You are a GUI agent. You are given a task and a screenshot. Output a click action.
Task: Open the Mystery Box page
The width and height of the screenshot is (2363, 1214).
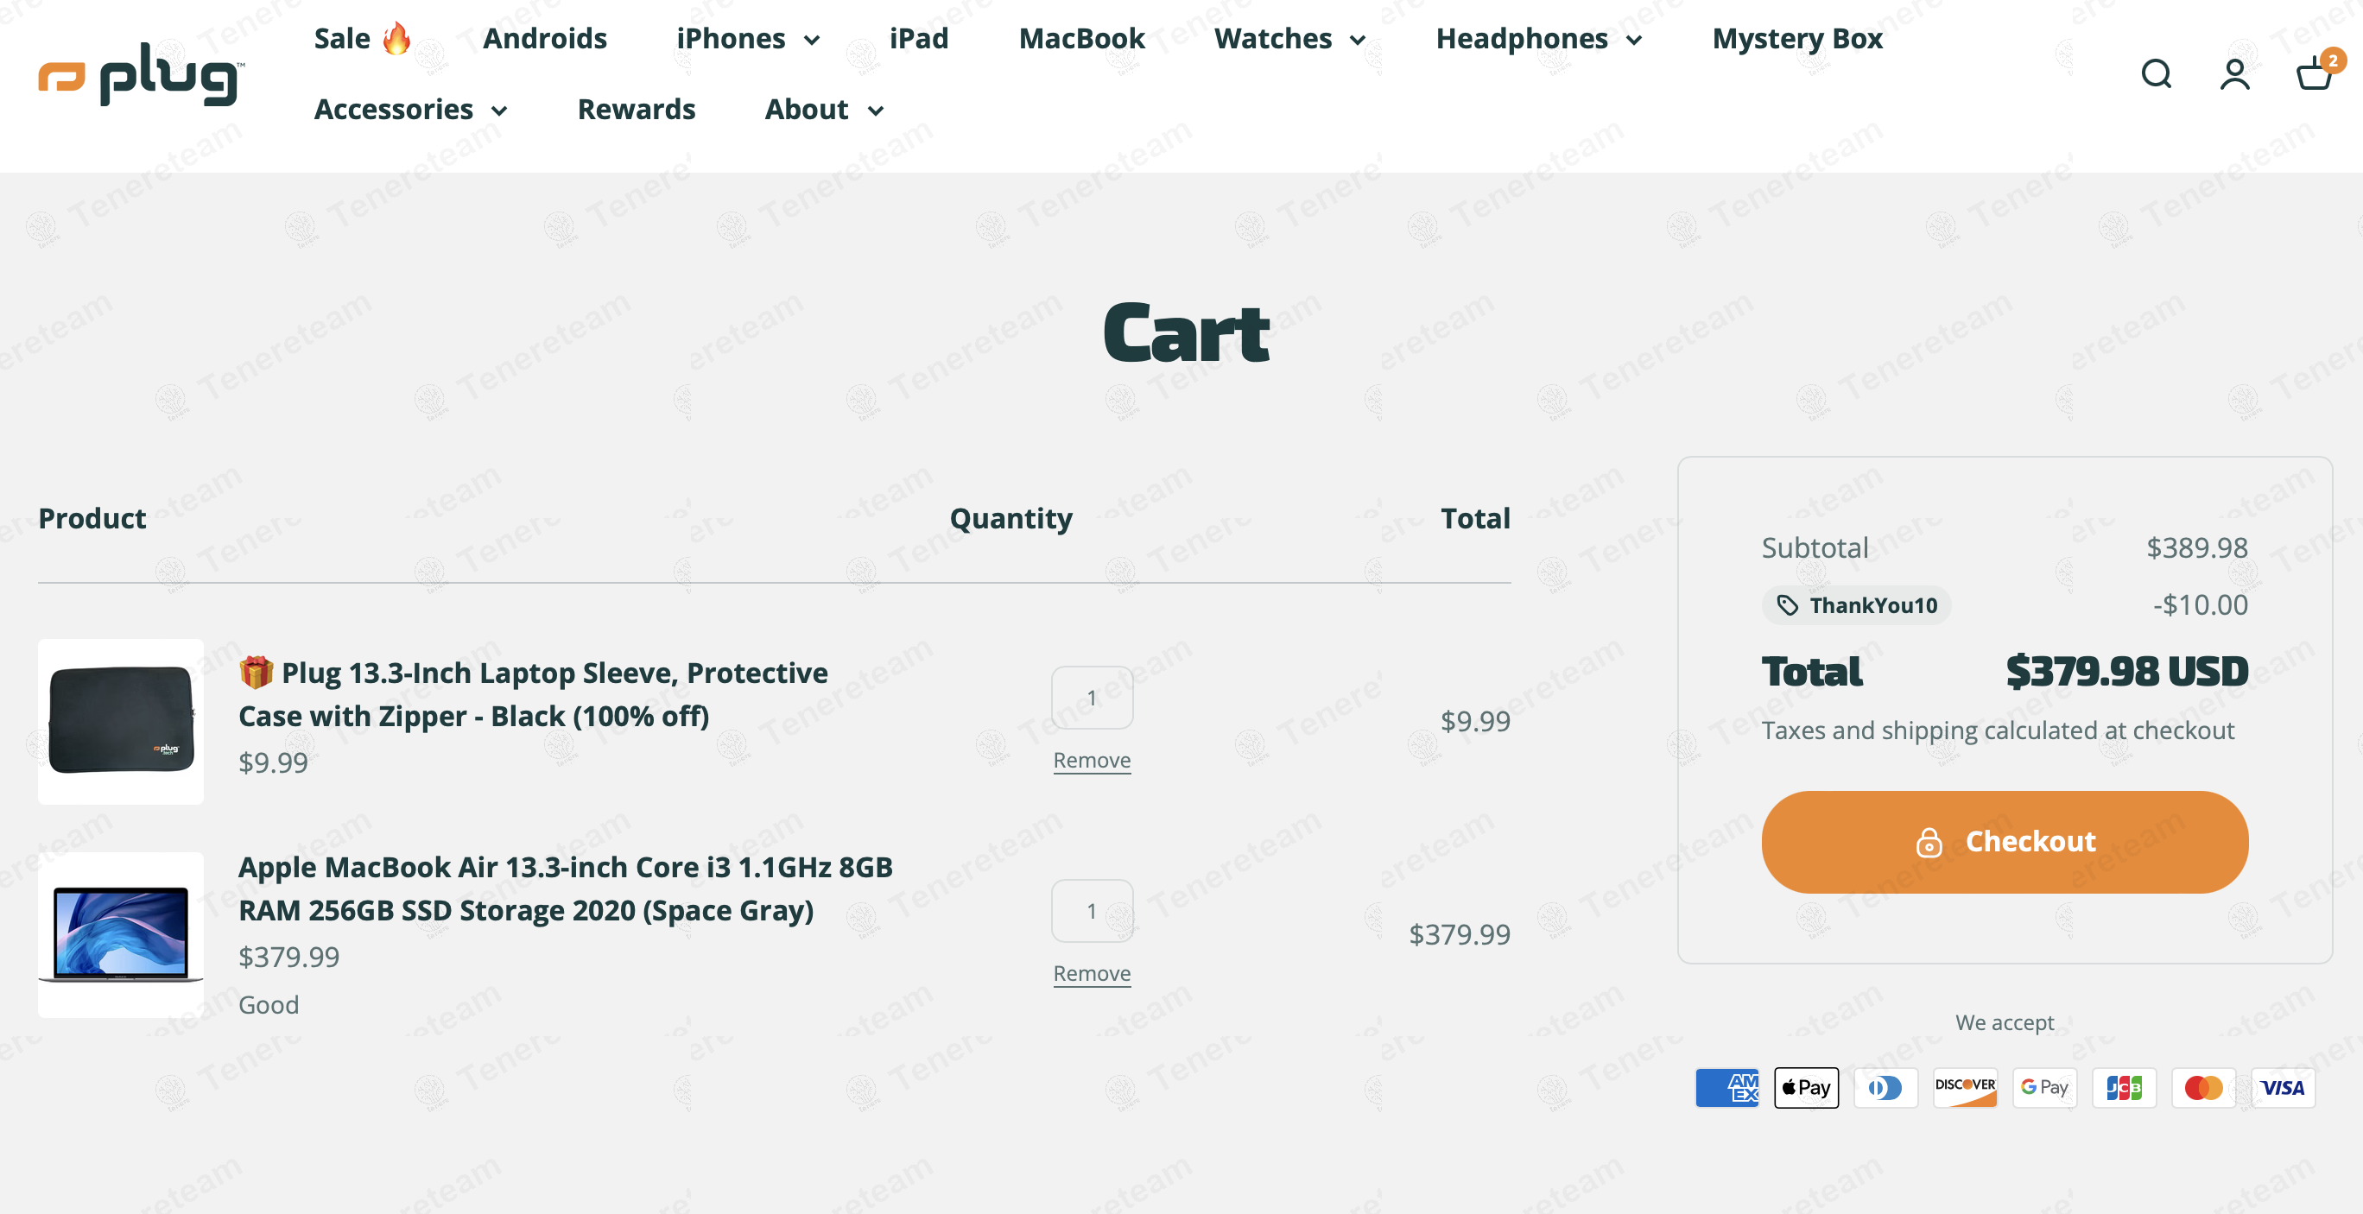1797,39
